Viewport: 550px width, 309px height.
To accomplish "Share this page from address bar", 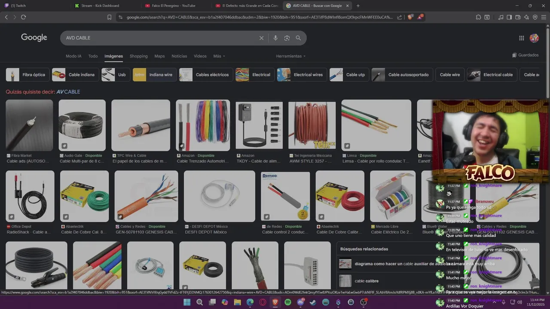I will tap(400, 17).
